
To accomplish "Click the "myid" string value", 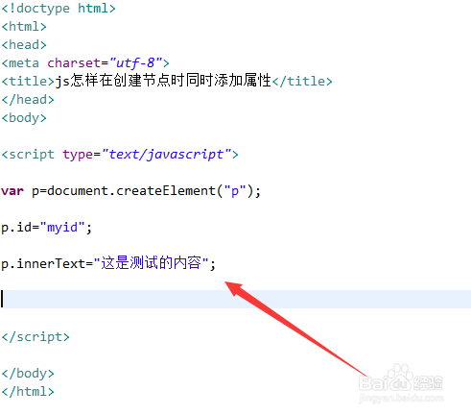I will tap(62, 228).
